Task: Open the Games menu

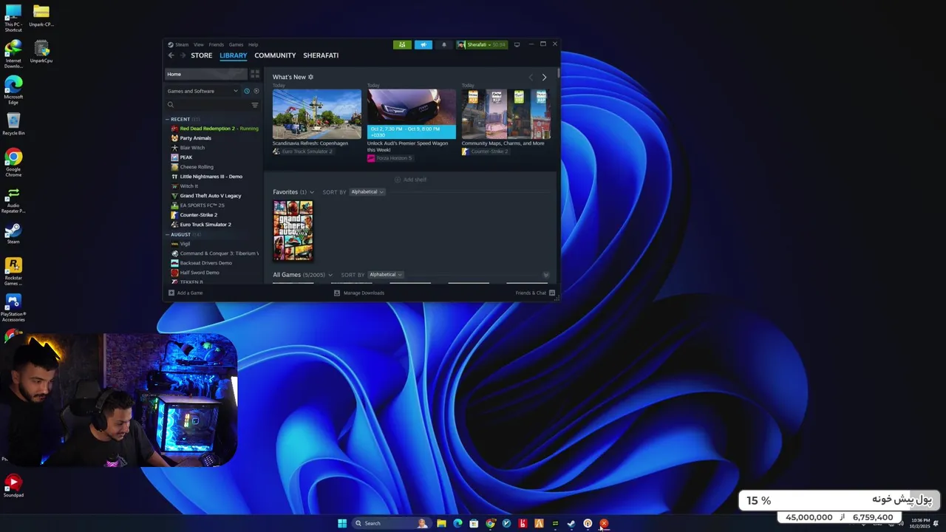Action: tap(236, 44)
